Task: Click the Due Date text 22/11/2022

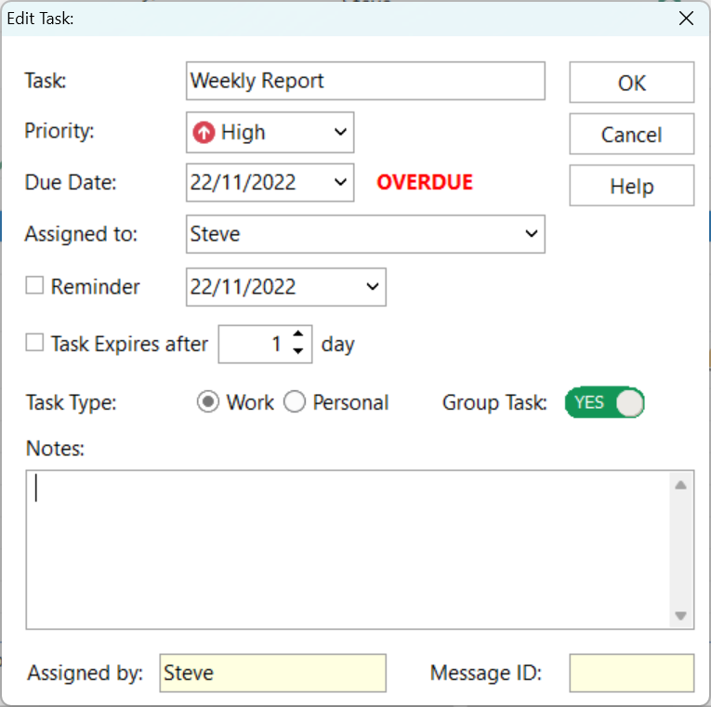Action: [244, 183]
